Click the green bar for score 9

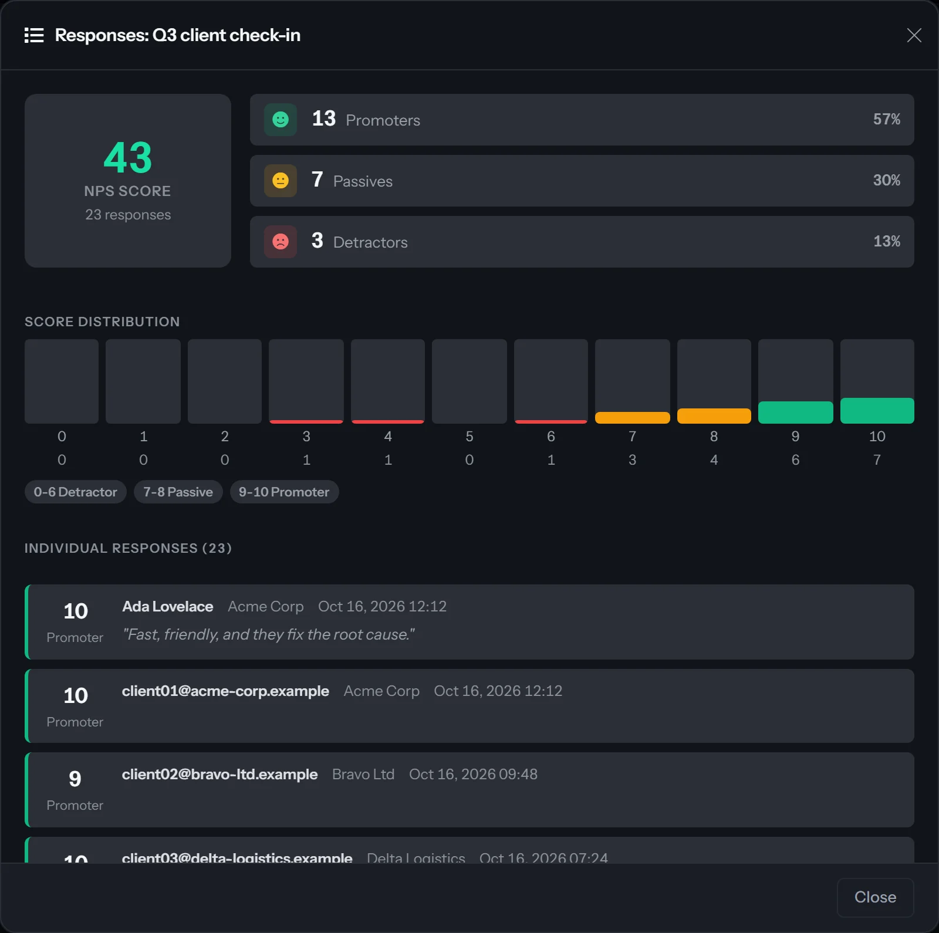[x=795, y=413]
